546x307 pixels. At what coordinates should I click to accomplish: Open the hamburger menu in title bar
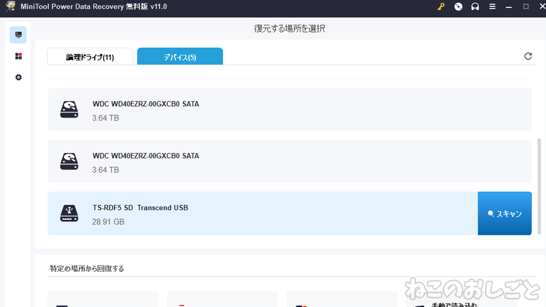(x=492, y=7)
